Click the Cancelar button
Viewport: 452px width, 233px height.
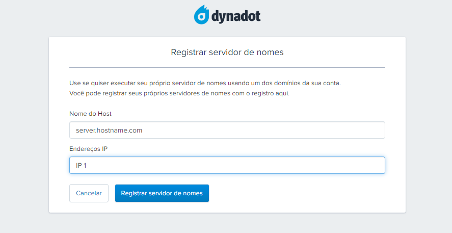click(89, 193)
